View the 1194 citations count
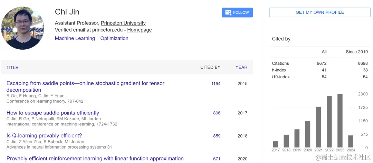Image resolution: width=373 pixels, height=163 pixels. click(216, 83)
